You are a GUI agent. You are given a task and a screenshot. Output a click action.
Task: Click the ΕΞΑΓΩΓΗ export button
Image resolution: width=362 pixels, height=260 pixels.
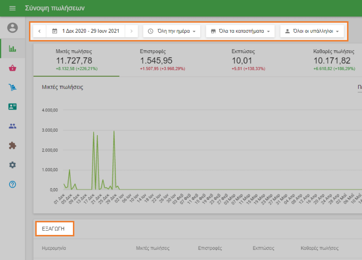[54, 228]
